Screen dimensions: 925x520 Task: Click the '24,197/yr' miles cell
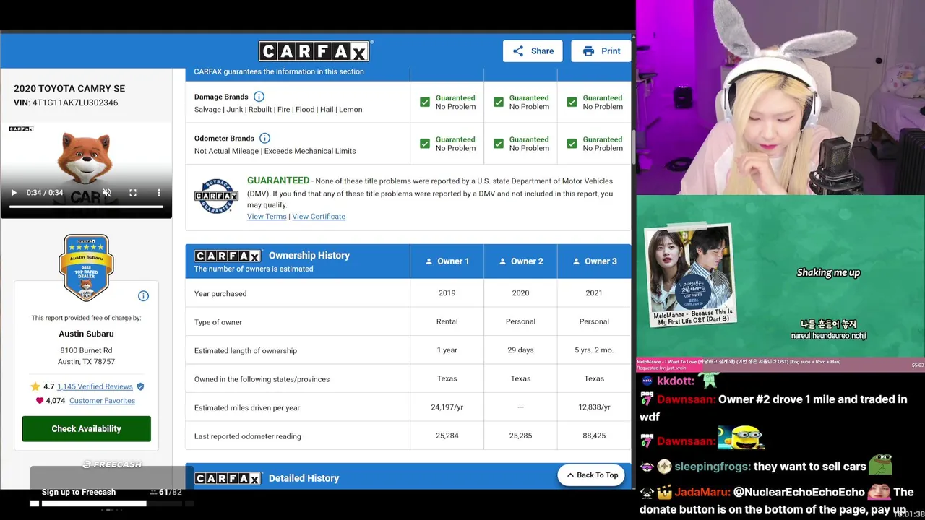pos(447,407)
